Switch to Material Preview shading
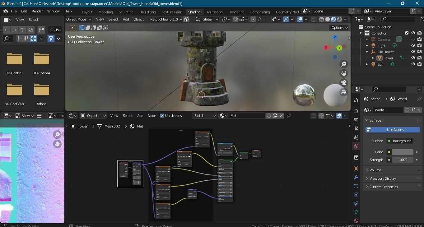The height and width of the screenshot is (227, 424). click(333, 19)
